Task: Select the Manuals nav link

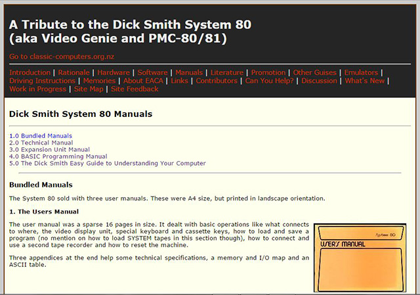Action: (189, 72)
